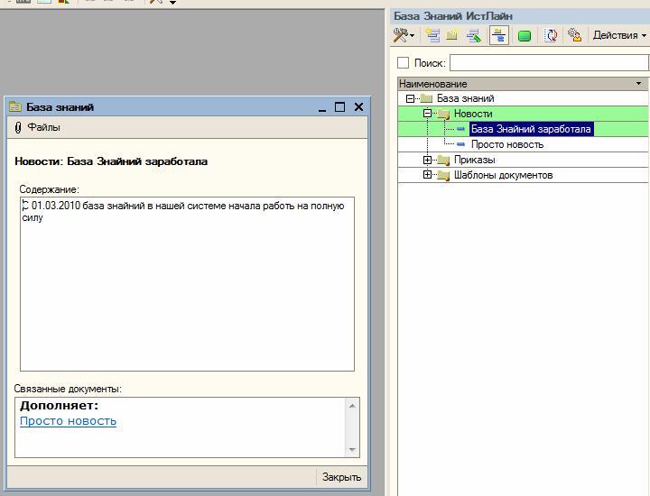Collapse the База знаний root node
650x496 pixels.
point(411,98)
